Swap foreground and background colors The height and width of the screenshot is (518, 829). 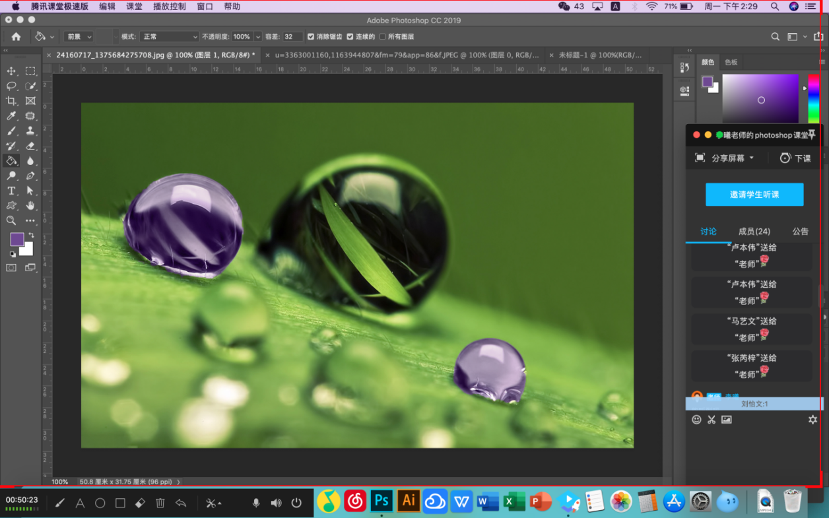(x=31, y=236)
